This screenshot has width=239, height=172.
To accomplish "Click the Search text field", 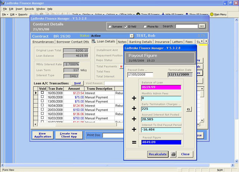I will [187, 26].
